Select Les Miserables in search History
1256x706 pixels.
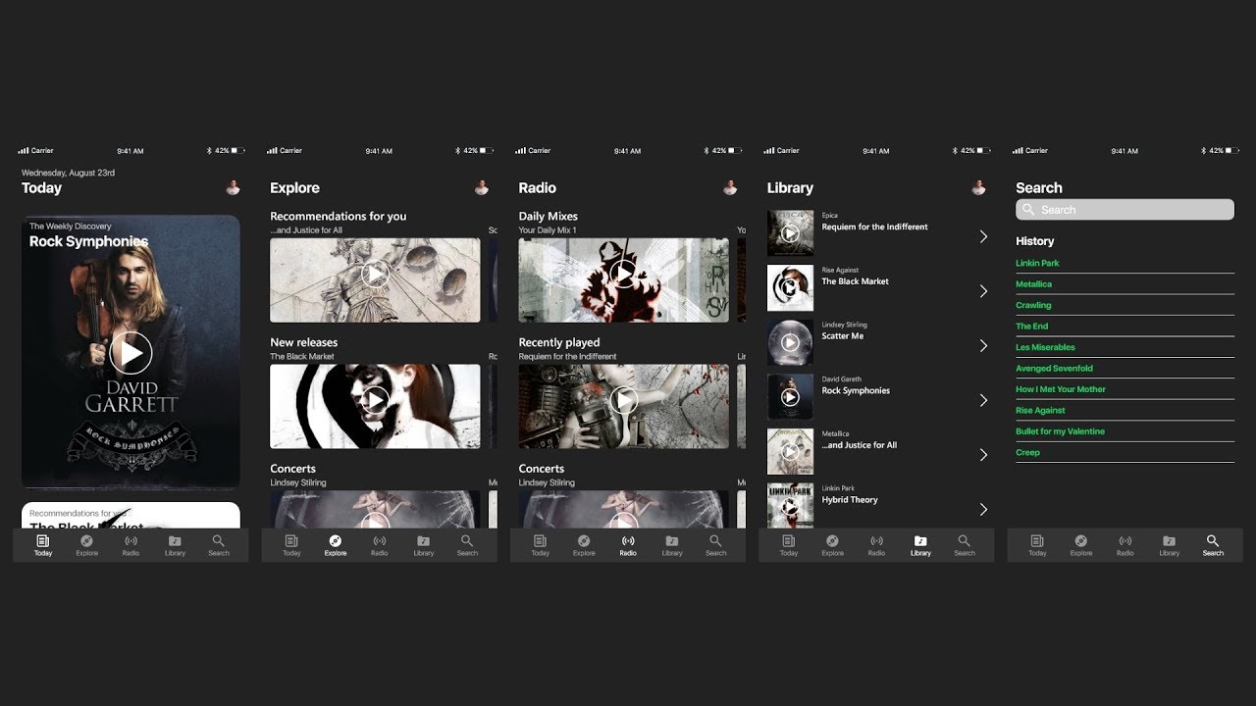pyautogui.click(x=1045, y=347)
